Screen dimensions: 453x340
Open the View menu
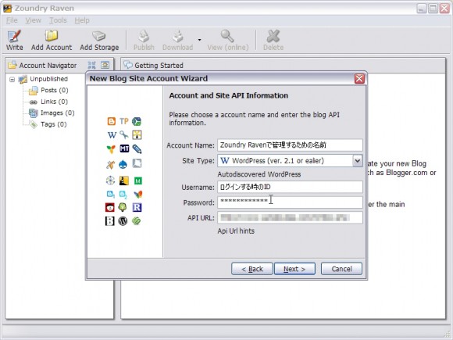[x=34, y=20]
